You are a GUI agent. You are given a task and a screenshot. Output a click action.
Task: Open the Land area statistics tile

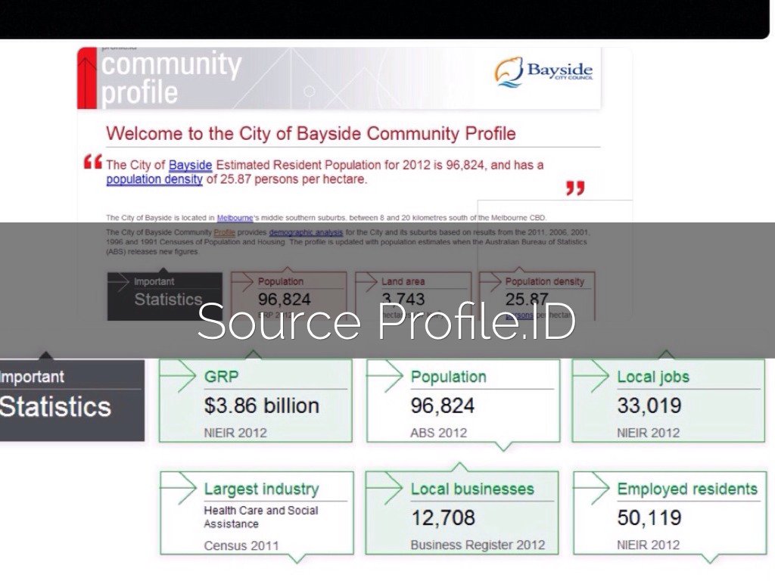click(x=412, y=291)
